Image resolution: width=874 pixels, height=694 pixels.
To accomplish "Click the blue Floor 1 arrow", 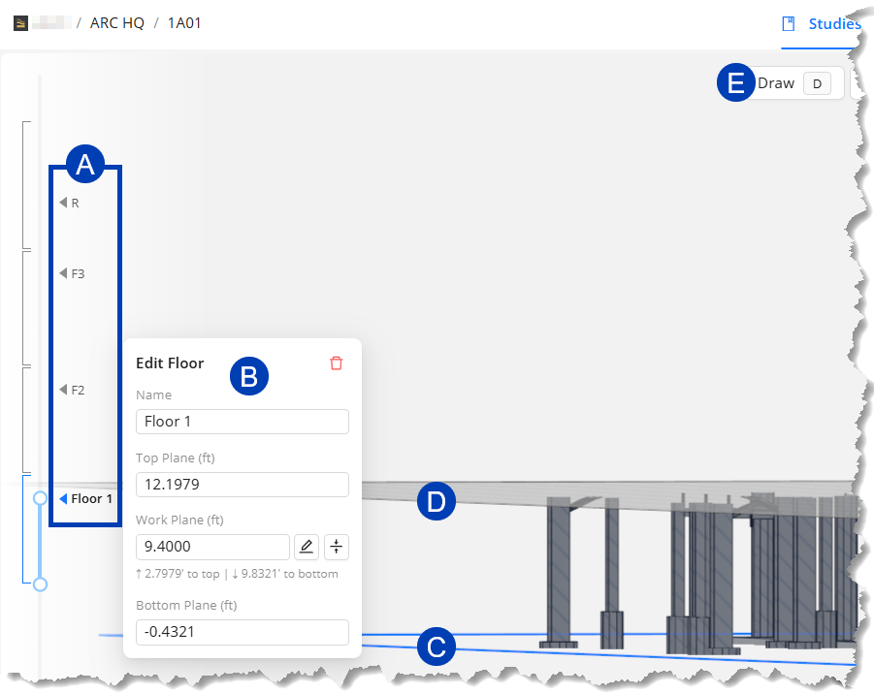I will [63, 498].
